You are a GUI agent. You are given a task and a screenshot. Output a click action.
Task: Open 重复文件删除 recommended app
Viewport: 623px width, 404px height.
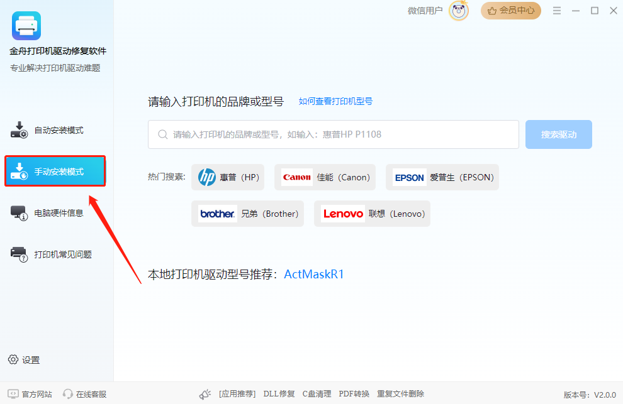click(400, 394)
